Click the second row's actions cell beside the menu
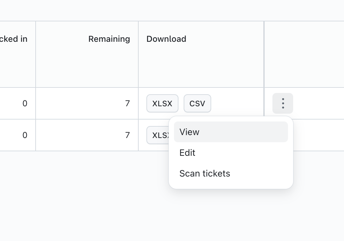The image size is (344, 241). click(x=318, y=135)
